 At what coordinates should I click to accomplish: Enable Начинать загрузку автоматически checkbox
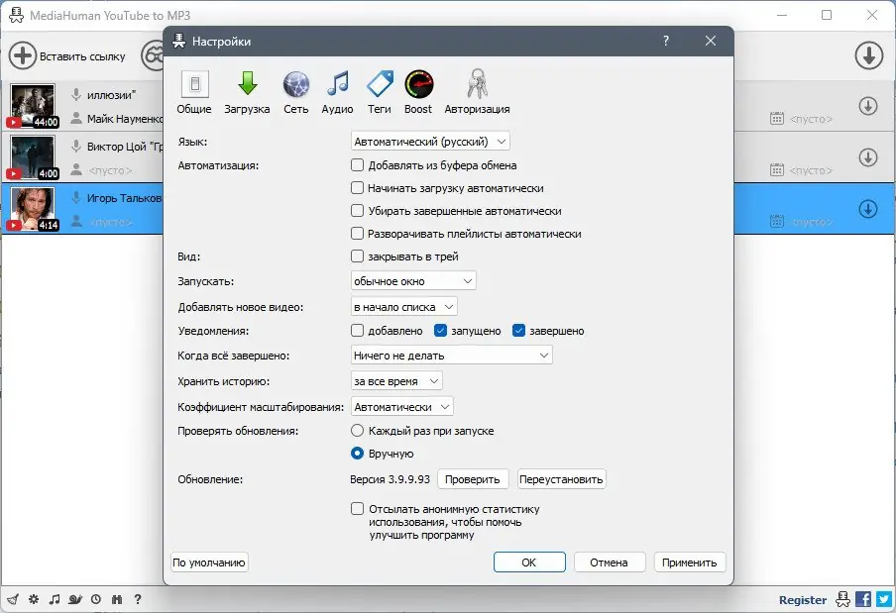[357, 188]
